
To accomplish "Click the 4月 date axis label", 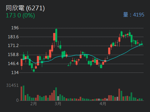I will (103, 104).
